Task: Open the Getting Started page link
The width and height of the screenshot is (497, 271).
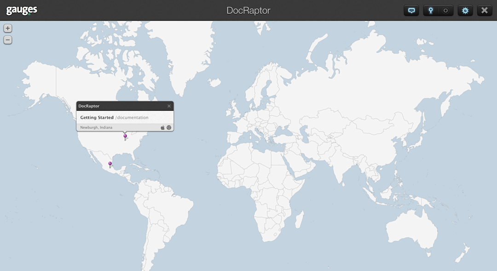Action: coord(97,117)
